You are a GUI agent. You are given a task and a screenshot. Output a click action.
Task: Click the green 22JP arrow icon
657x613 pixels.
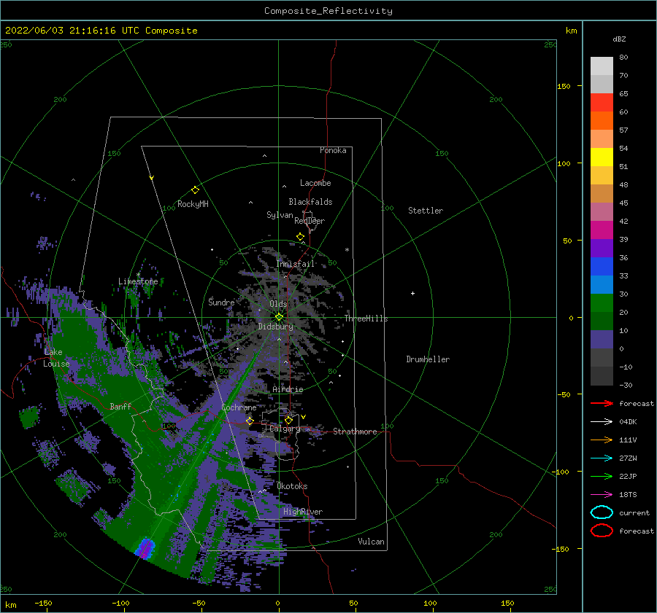click(602, 476)
